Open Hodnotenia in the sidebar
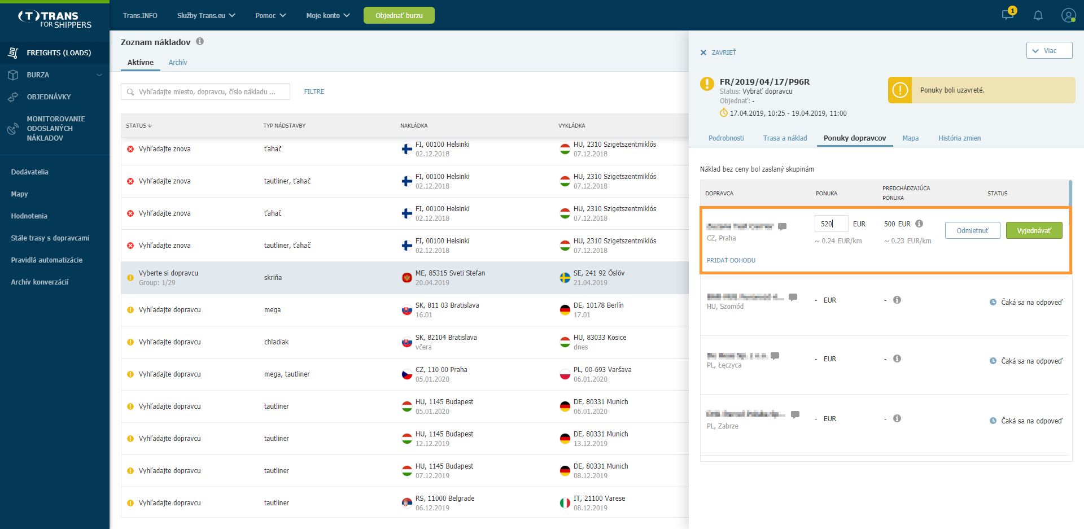Viewport: 1084px width, 529px height. click(29, 216)
